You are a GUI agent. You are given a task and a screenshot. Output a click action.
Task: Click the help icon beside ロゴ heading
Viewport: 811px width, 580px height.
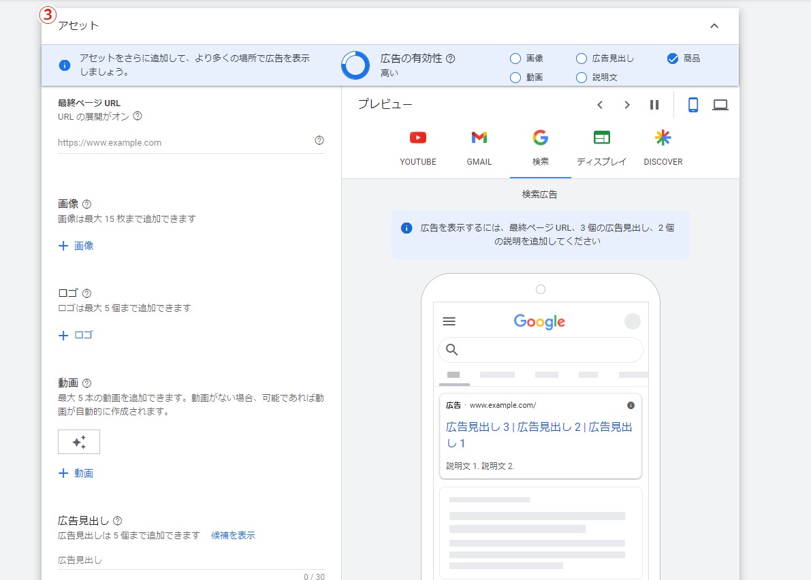86,293
